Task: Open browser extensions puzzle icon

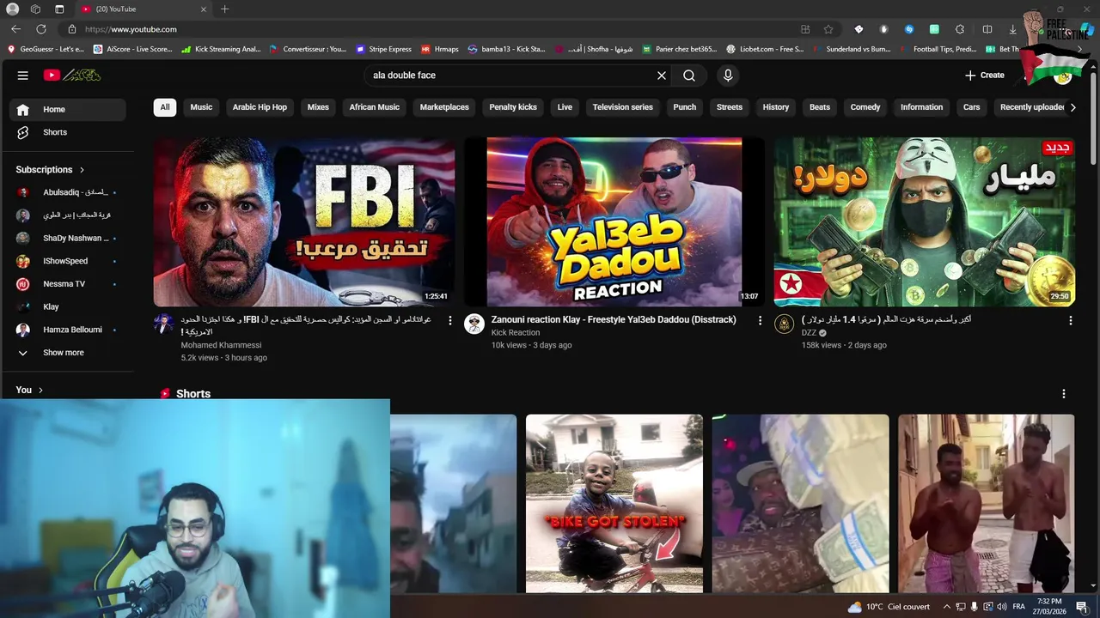Action: click(x=960, y=29)
